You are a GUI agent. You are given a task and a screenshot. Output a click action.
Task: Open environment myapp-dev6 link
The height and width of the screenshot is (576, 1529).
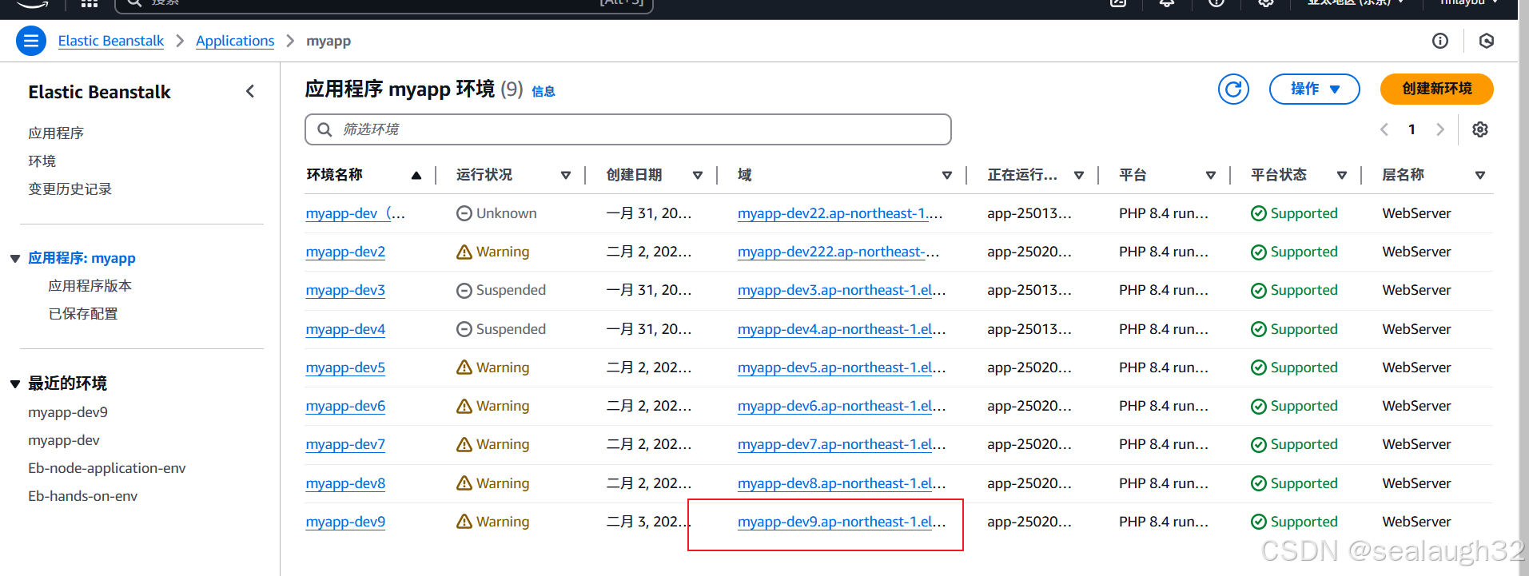click(345, 406)
